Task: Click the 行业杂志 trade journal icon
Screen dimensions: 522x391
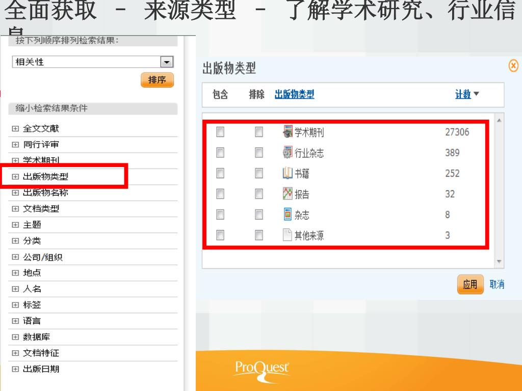Action: tap(288, 152)
